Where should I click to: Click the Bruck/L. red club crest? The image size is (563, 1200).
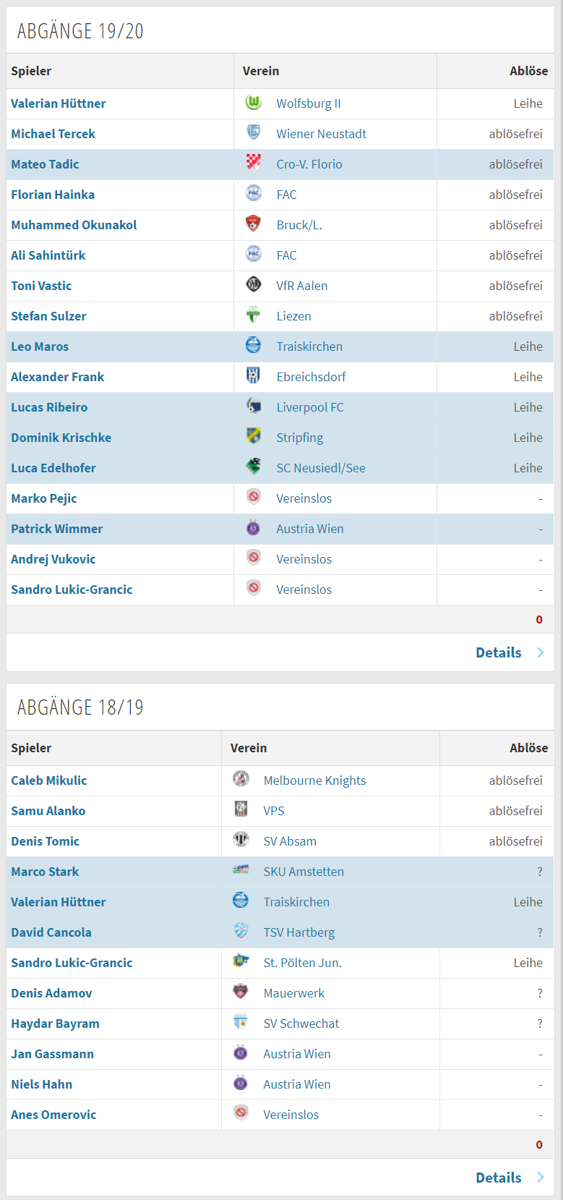254,224
